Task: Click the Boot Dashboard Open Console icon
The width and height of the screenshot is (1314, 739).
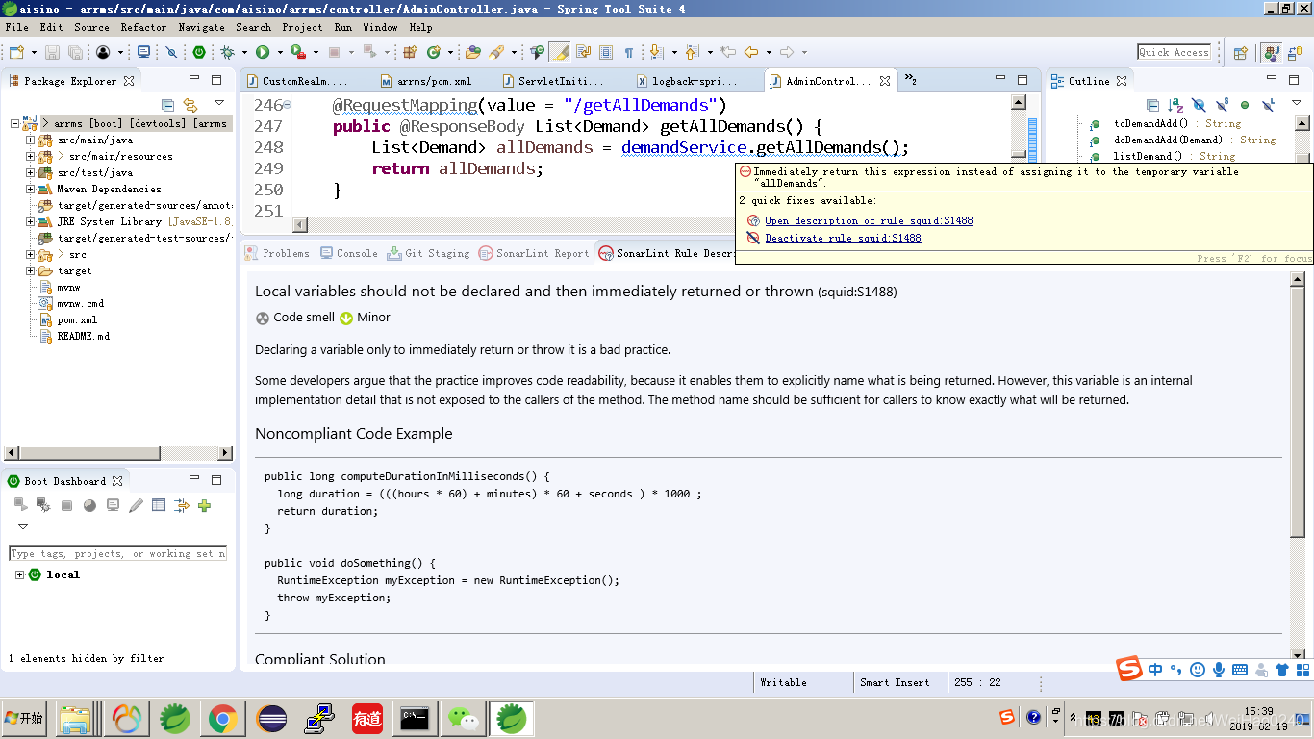Action: click(113, 505)
